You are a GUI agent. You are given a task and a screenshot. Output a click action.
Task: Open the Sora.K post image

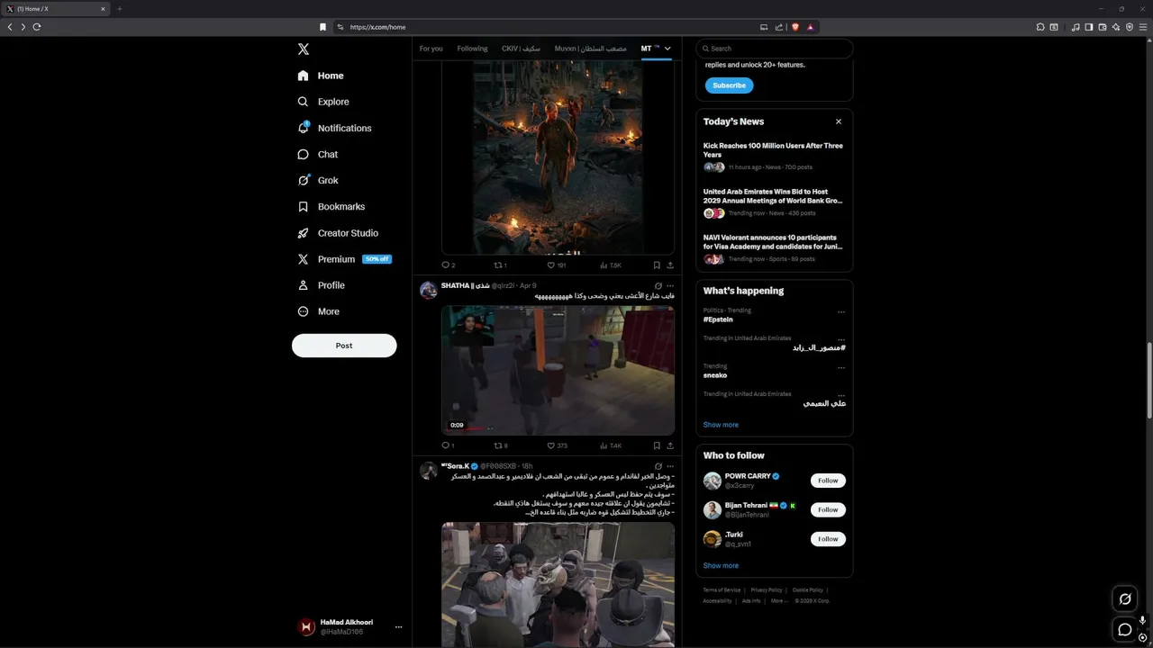coord(558,585)
